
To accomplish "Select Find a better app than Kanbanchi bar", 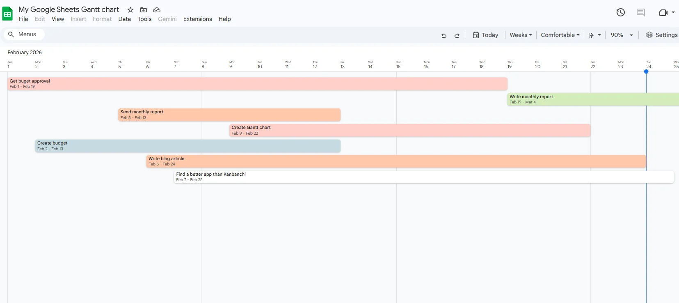I will tap(424, 177).
